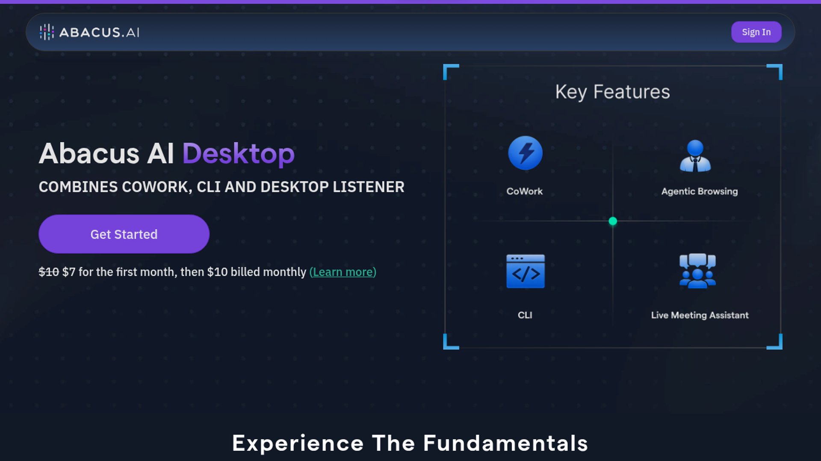Viewport: 821px width, 461px height.
Task: Click the Live Meeting Assistant group icon
Action: pyautogui.click(x=697, y=271)
